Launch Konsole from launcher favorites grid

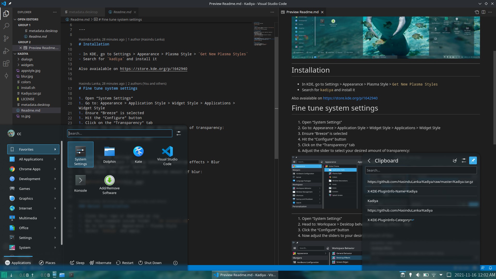pos(81,183)
